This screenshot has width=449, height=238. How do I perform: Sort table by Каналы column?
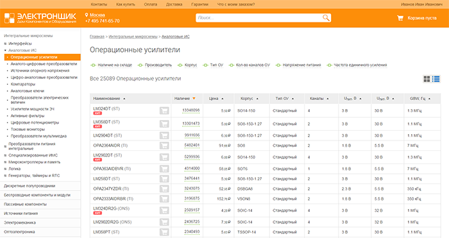(x=319, y=99)
